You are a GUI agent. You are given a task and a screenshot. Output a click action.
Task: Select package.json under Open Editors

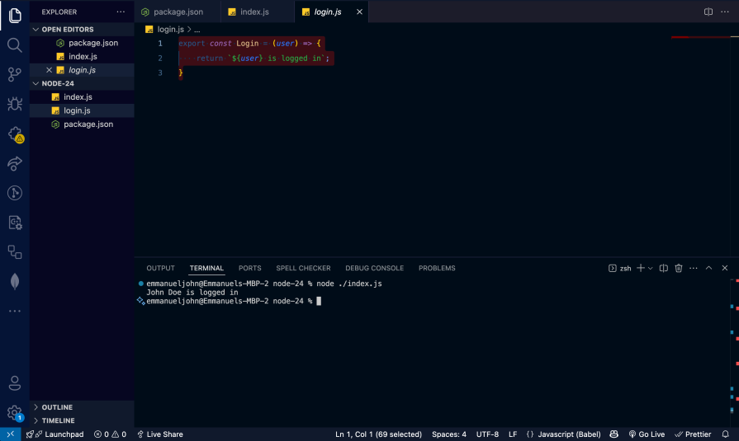(x=82, y=43)
